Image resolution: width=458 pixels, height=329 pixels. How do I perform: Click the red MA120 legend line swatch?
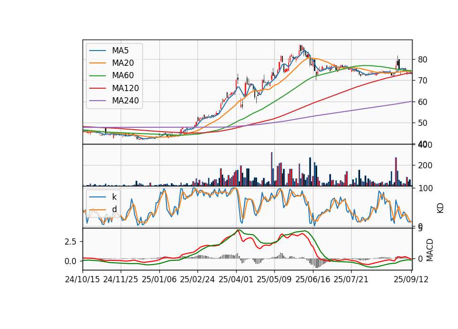tap(97, 88)
